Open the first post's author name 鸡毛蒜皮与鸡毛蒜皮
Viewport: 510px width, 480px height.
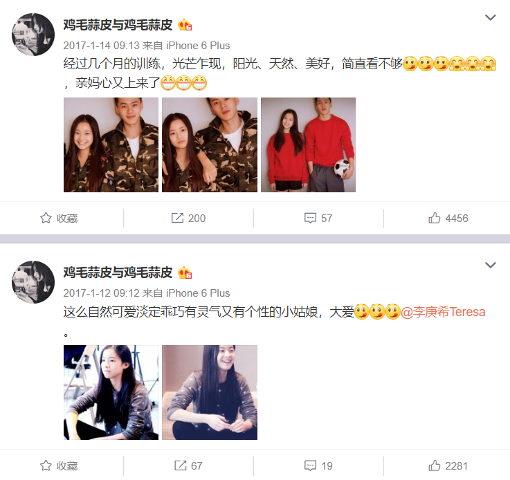click(118, 25)
